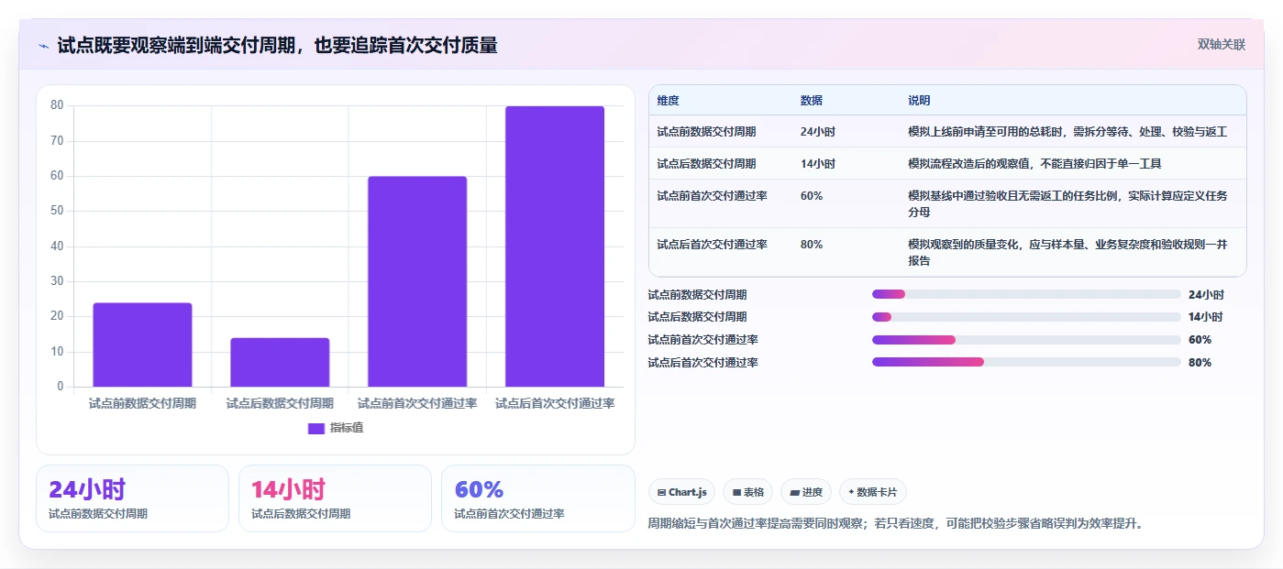Open the 24小时 data card
Image resolution: width=1283 pixels, height=569 pixels.
tap(132, 498)
